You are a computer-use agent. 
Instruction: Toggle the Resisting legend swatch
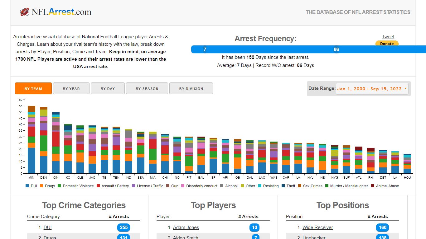[x=260, y=186]
